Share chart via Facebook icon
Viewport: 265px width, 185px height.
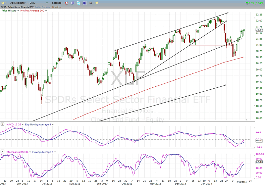click(x=84, y=3)
